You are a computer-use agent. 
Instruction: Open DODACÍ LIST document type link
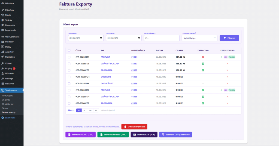click(107, 83)
